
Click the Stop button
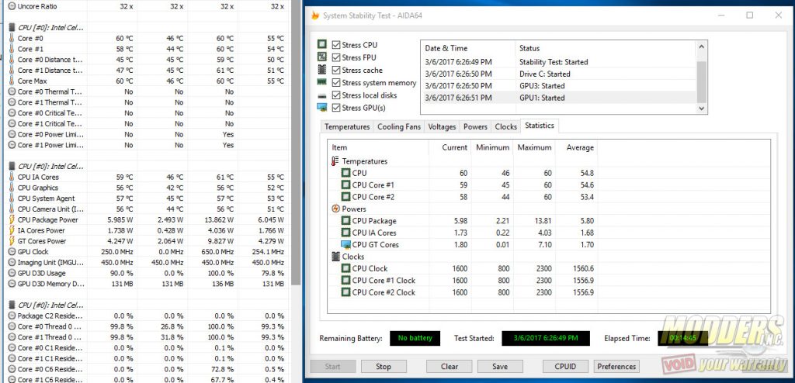pyautogui.click(x=384, y=366)
